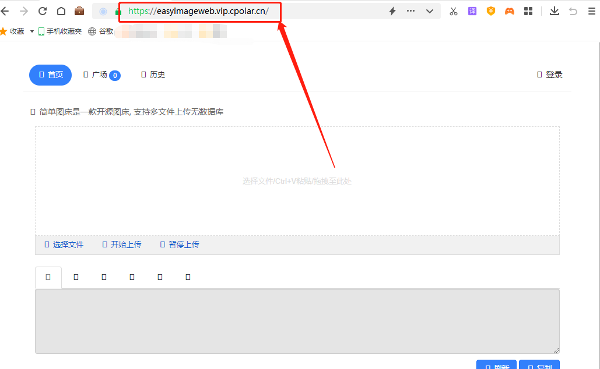Expand the address bar dropdown chevron

[430, 10]
